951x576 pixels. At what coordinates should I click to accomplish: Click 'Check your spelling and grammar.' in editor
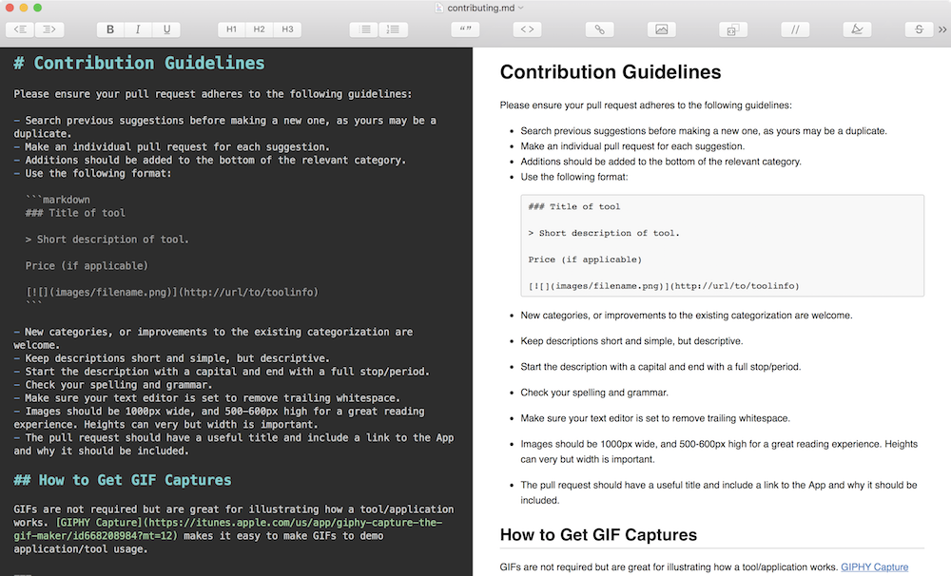tap(113, 385)
